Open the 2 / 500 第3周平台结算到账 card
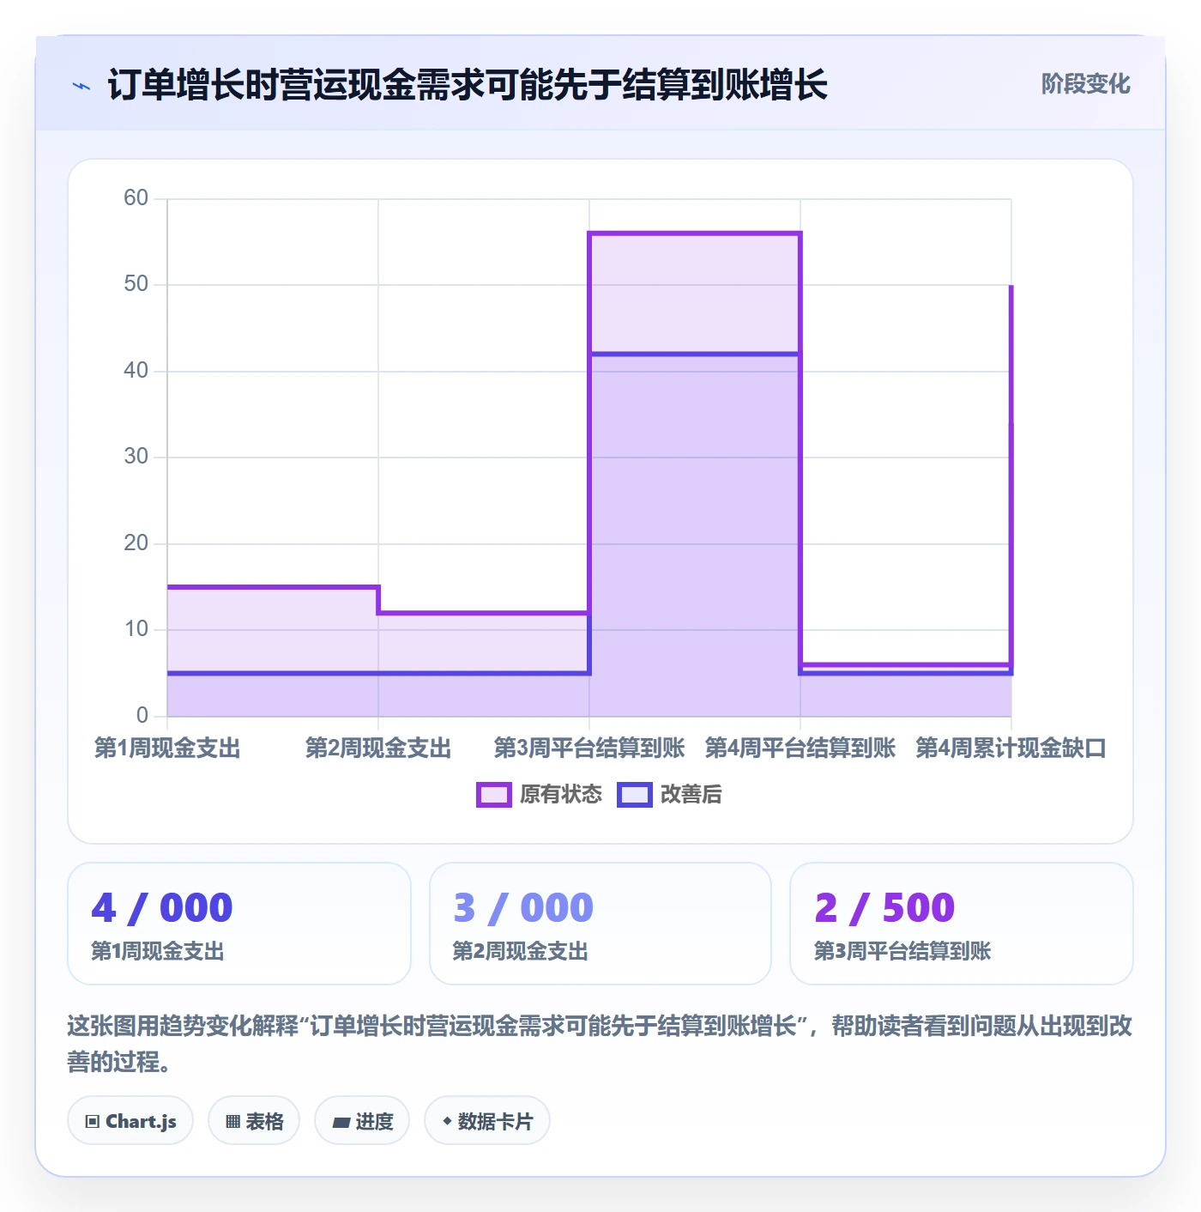 point(962,924)
